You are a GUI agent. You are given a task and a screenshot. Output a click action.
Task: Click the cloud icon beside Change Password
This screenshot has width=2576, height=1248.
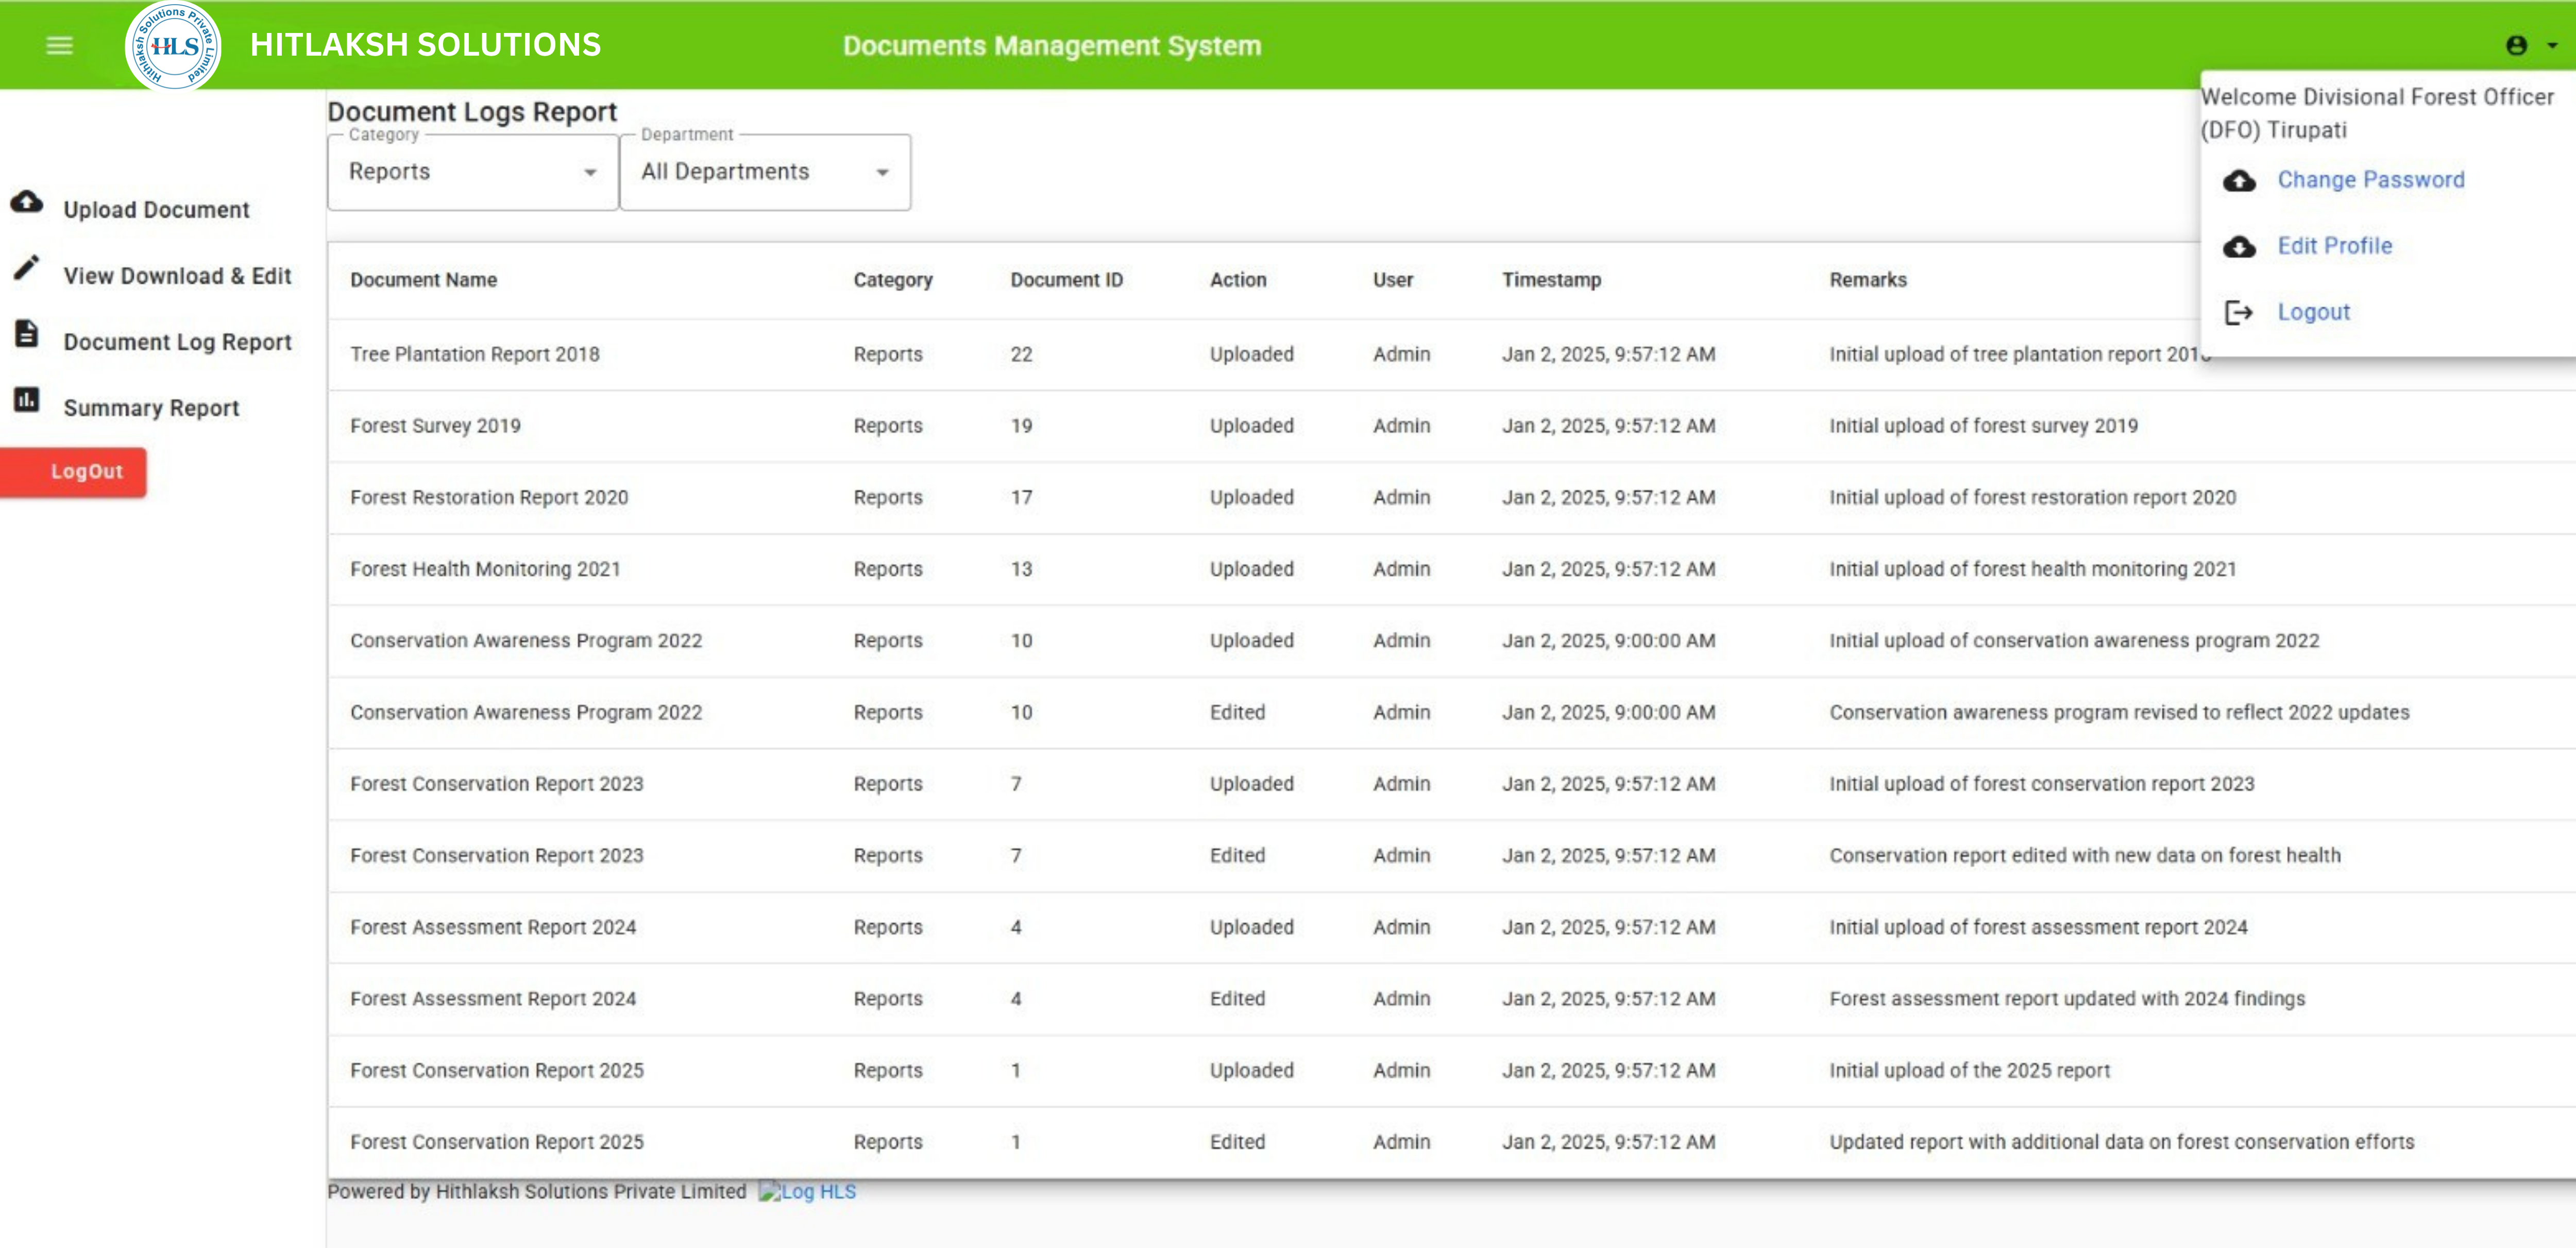[x=2239, y=181]
